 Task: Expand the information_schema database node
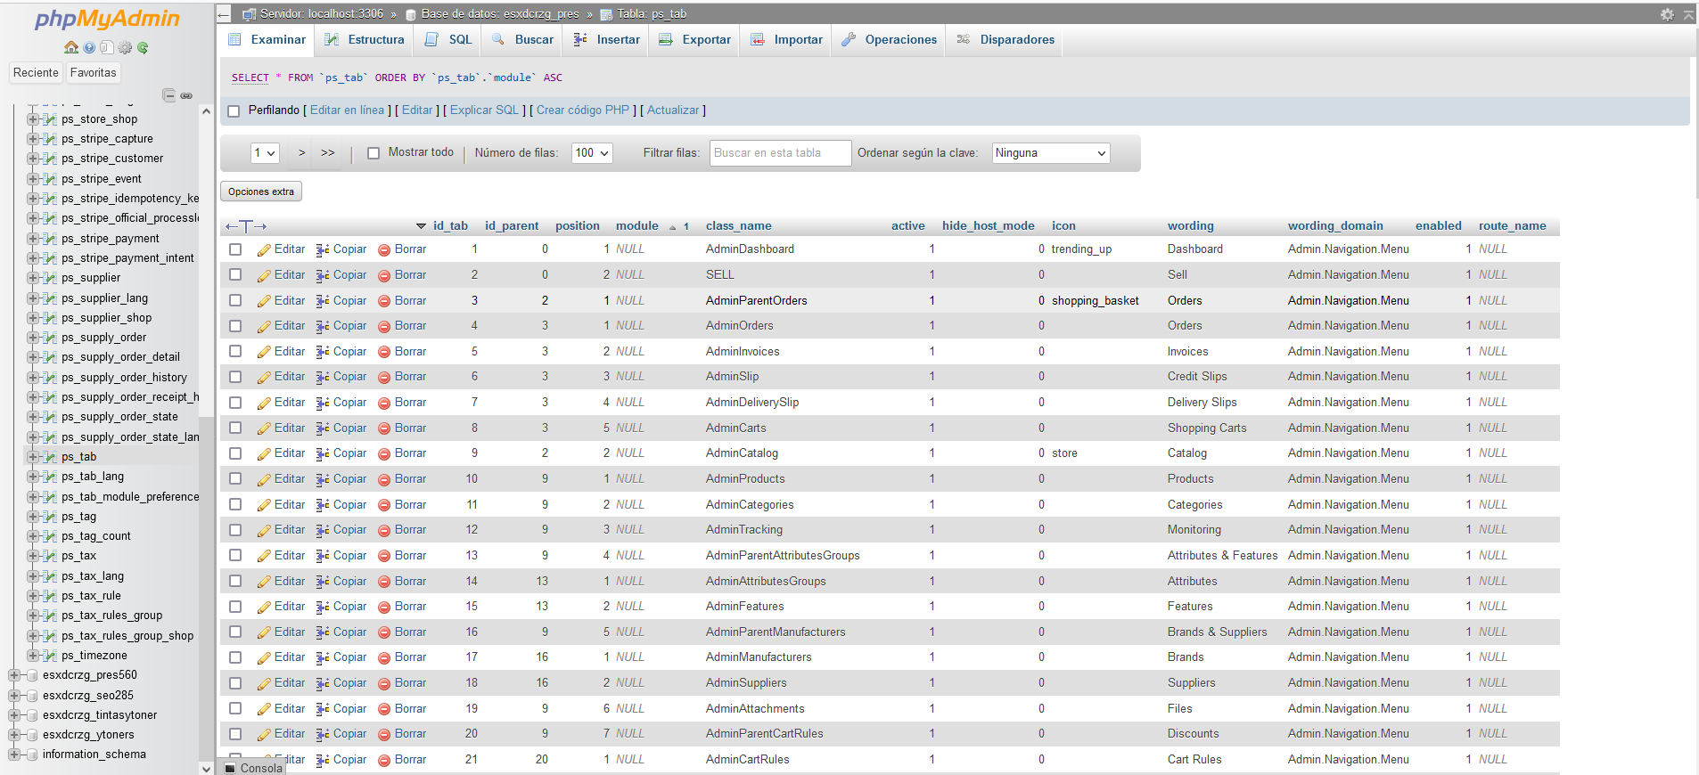click(x=13, y=755)
